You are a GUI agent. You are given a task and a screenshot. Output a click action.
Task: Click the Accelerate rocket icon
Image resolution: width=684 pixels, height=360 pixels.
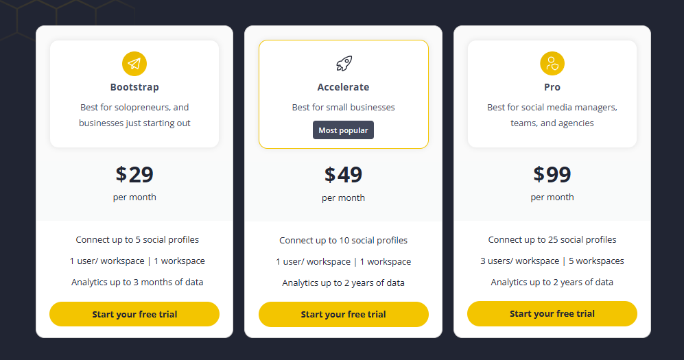tap(344, 64)
